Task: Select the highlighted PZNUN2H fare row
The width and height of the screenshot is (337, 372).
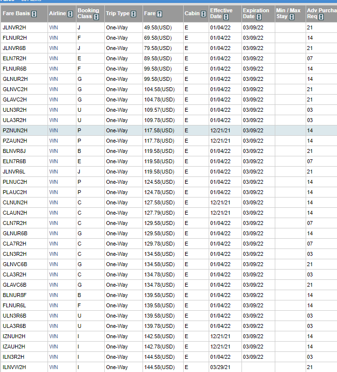Action: (x=15, y=130)
